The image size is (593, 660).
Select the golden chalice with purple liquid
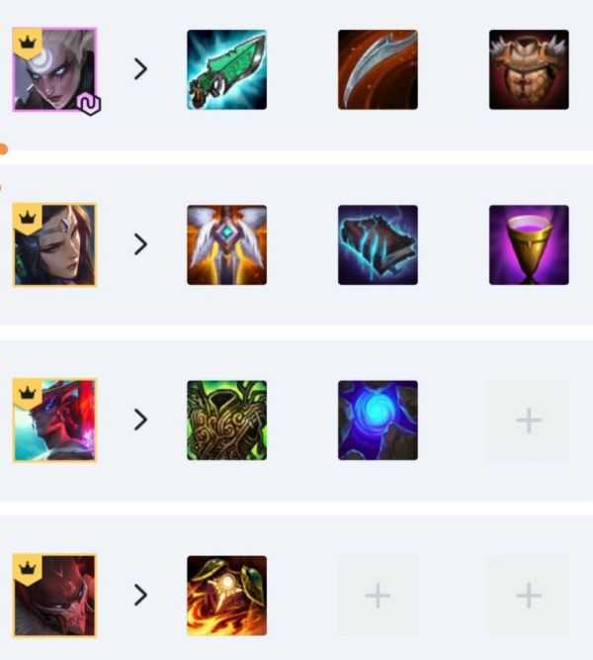(x=529, y=245)
